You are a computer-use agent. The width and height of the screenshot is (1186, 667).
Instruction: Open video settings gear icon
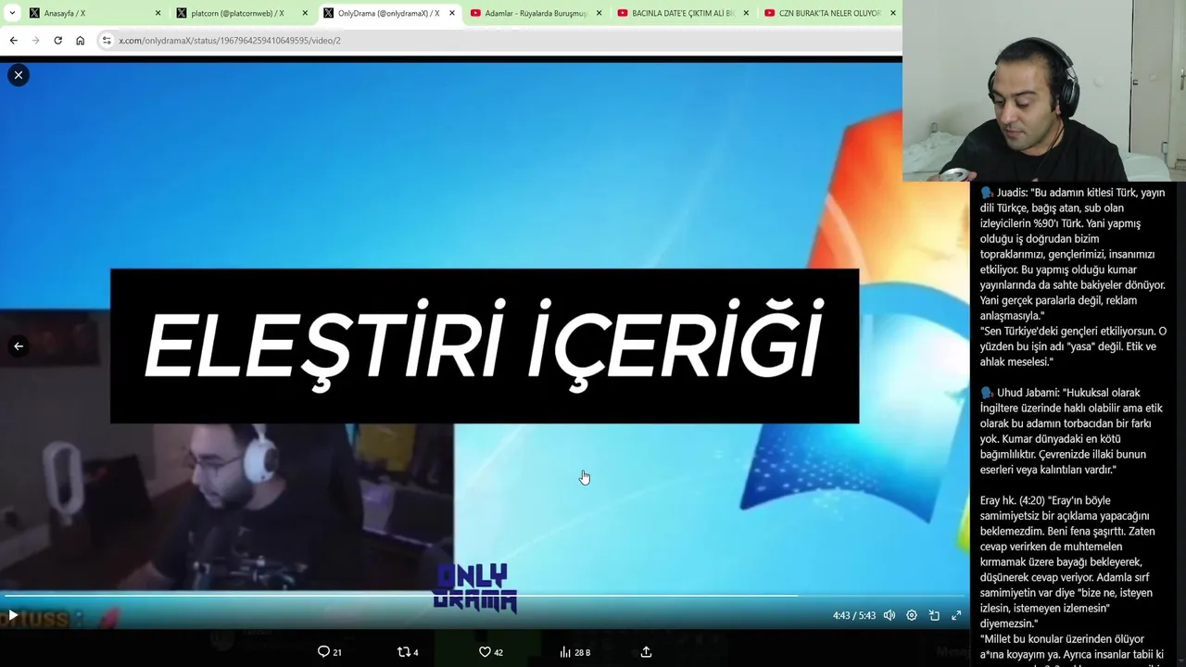[912, 615]
